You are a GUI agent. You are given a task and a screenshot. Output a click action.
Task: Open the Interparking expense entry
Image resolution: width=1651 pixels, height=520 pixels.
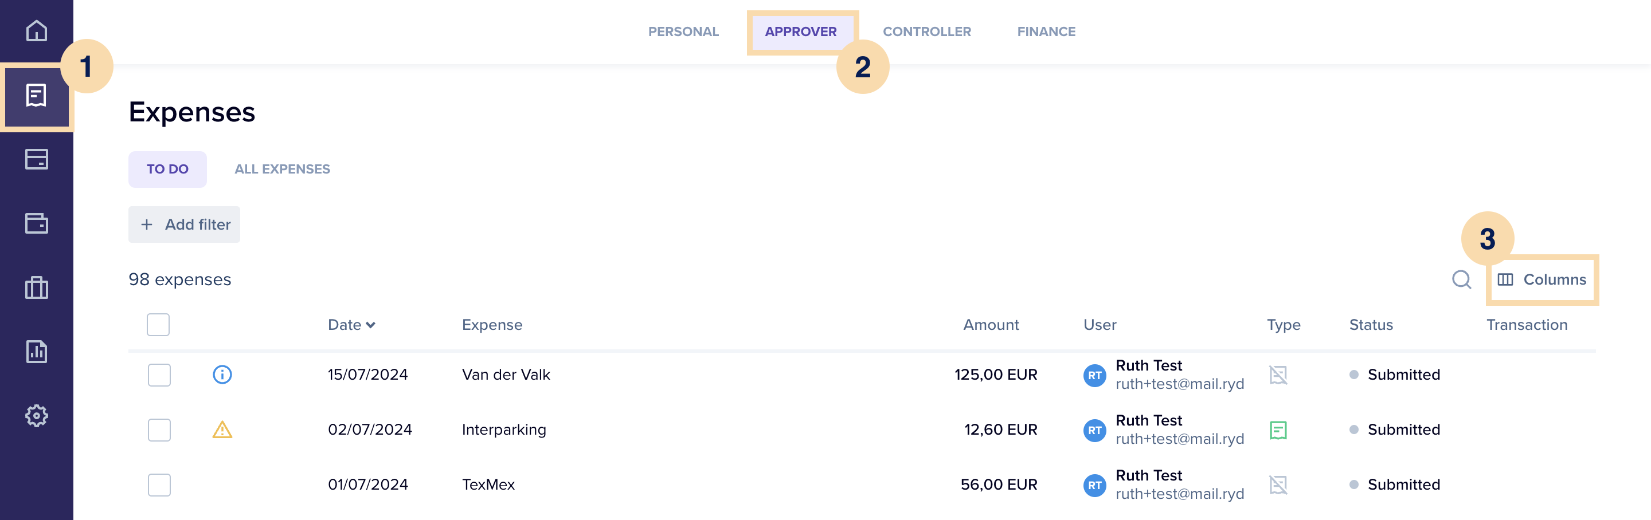504,430
